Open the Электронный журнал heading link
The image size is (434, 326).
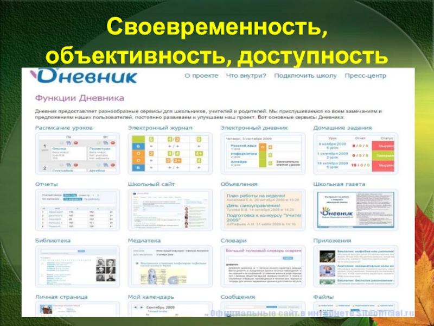[160, 128]
